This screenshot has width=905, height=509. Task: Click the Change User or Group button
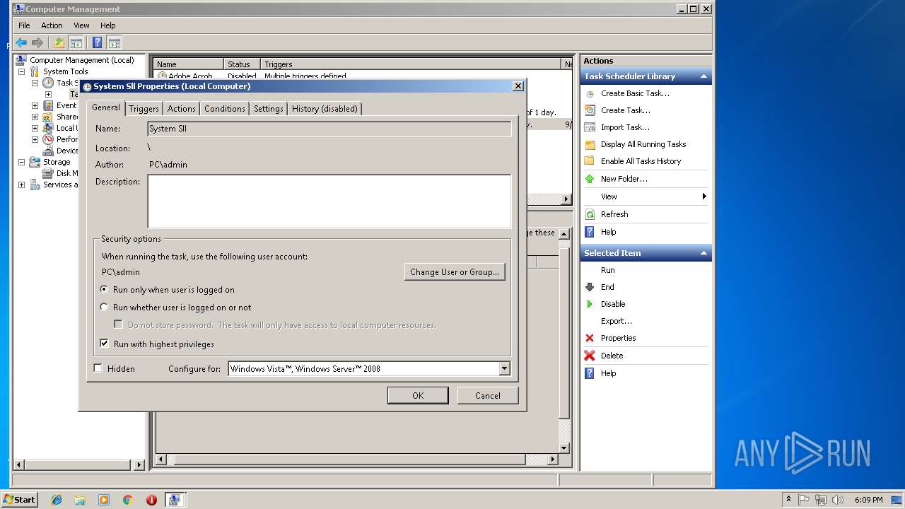point(455,271)
